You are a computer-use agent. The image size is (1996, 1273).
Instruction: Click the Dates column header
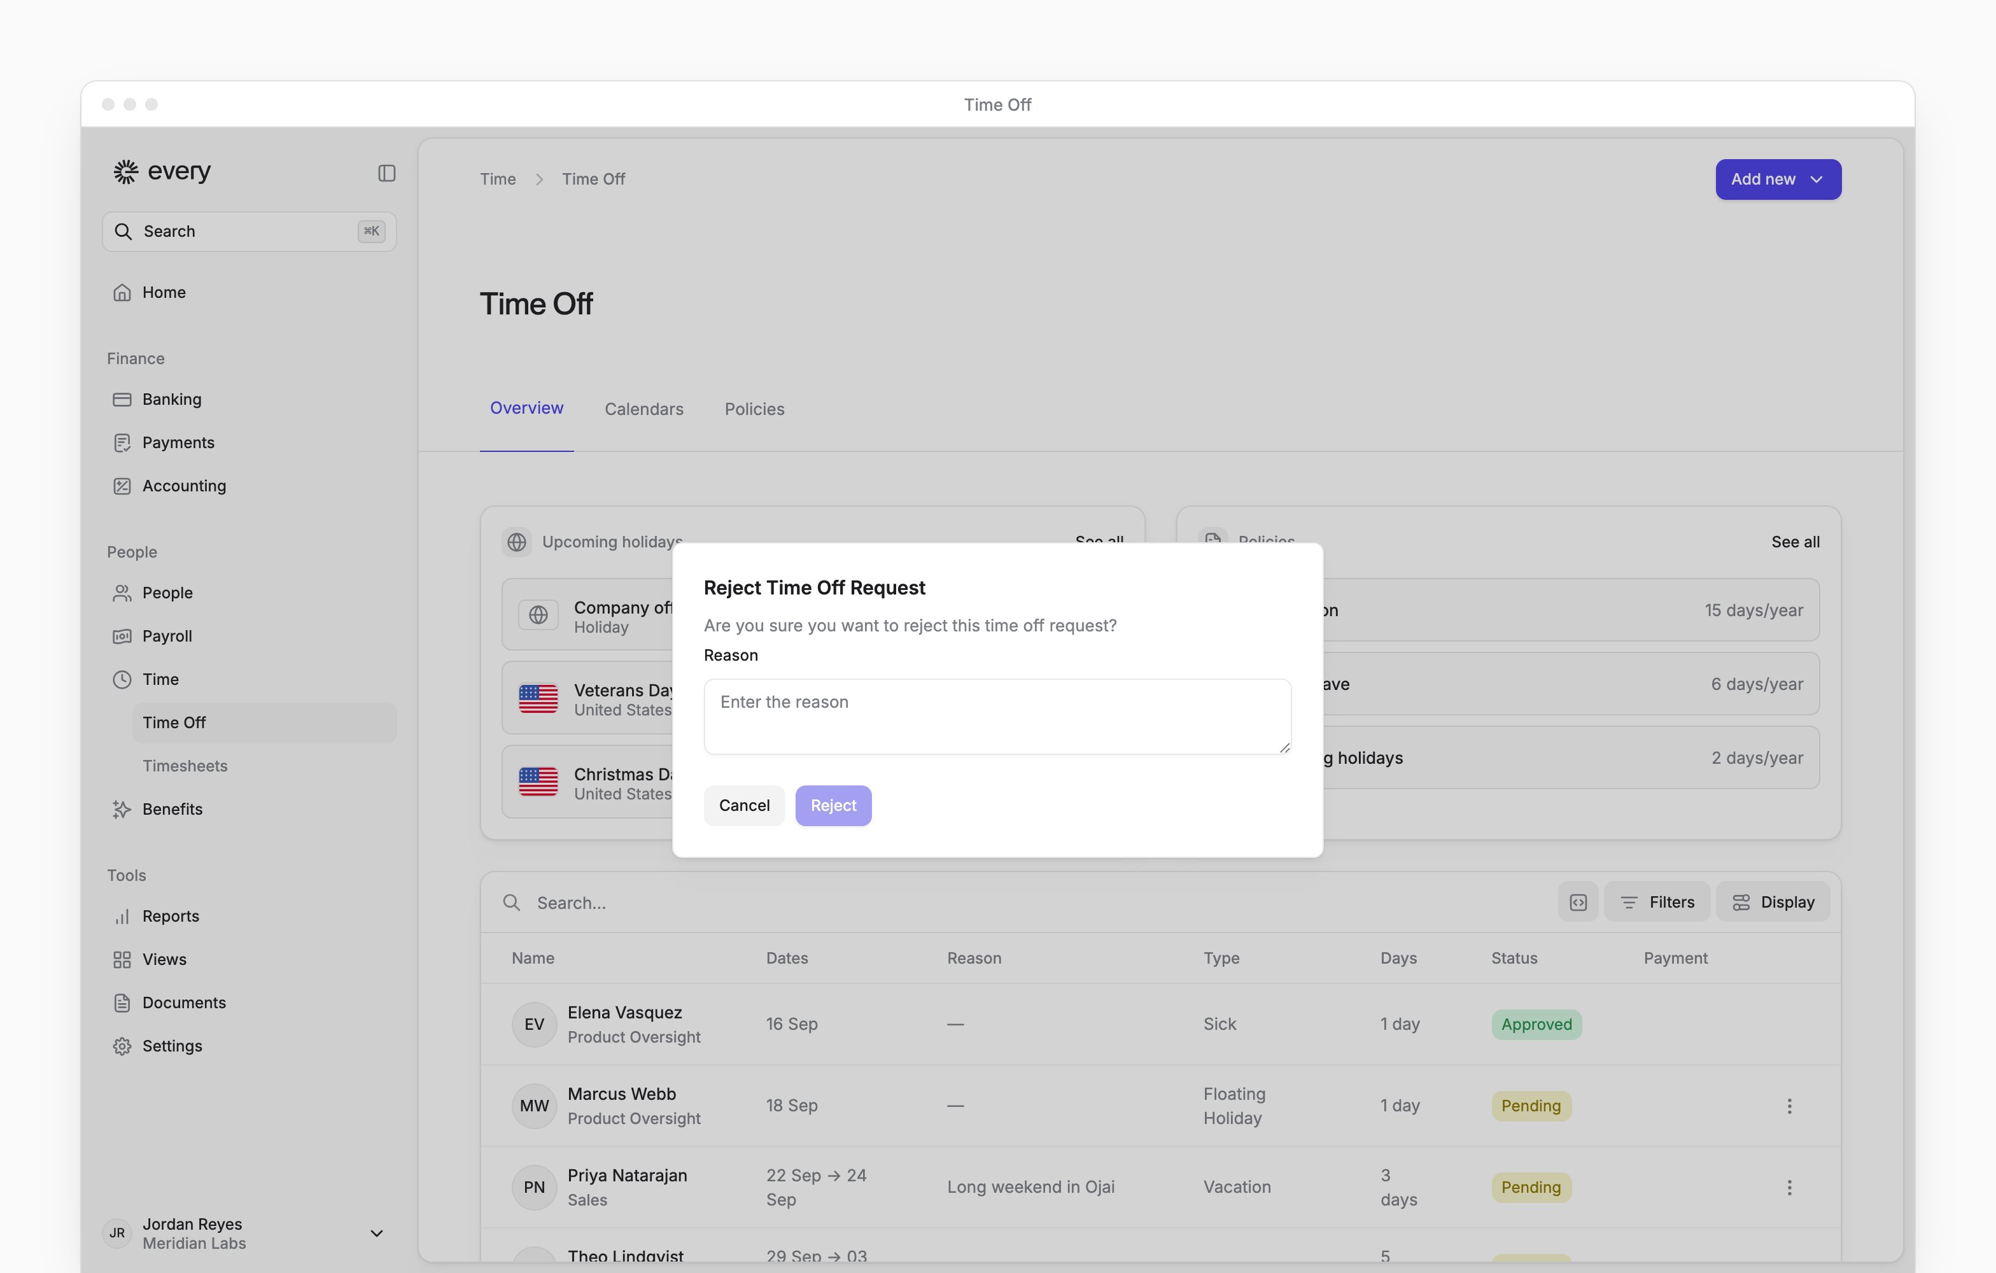tap(787, 958)
